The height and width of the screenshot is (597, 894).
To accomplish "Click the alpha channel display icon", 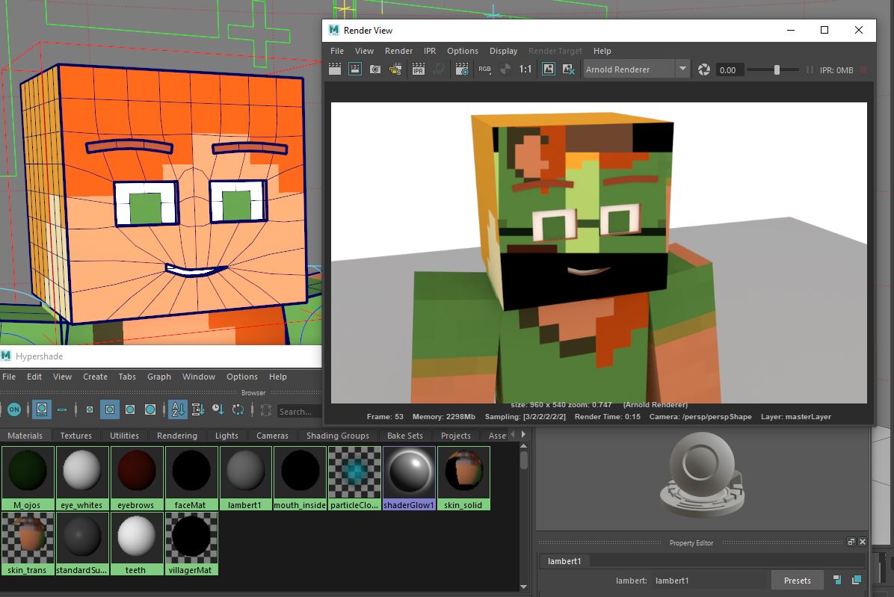I will [x=505, y=69].
